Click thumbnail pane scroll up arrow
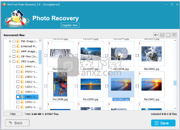The height and width of the screenshot is (130, 180). pyautogui.click(x=175, y=40)
